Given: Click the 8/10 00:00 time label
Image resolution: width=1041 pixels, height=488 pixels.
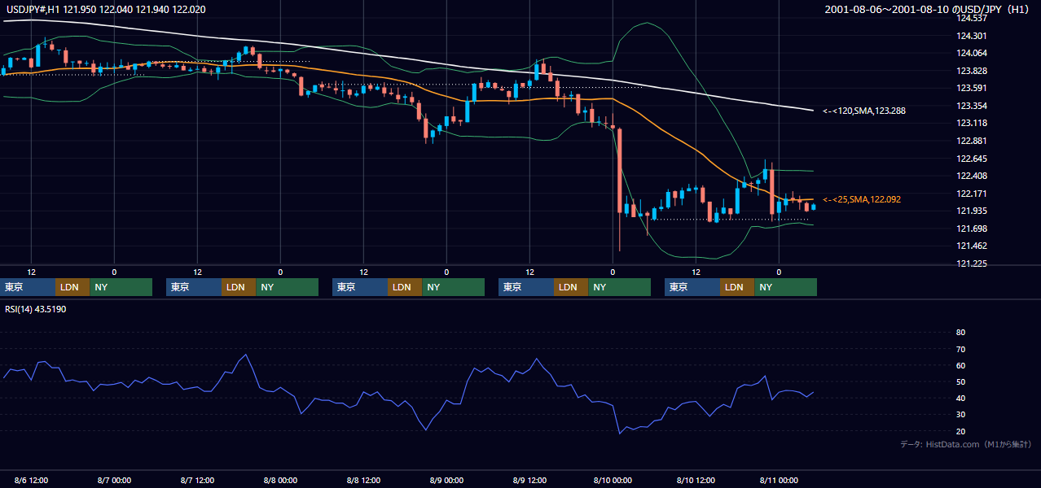Looking at the screenshot, I should 613,480.
